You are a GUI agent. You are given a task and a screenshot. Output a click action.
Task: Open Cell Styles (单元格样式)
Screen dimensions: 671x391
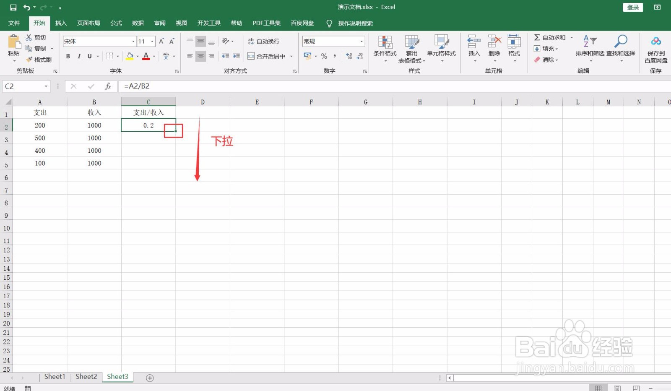click(442, 49)
